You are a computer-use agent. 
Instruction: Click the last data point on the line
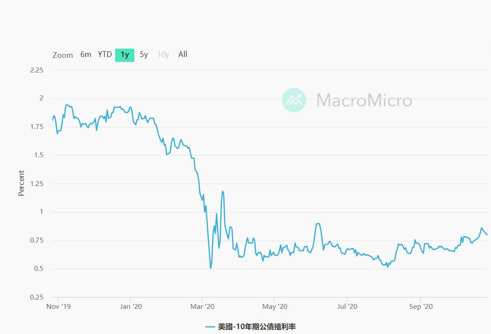[487, 235]
